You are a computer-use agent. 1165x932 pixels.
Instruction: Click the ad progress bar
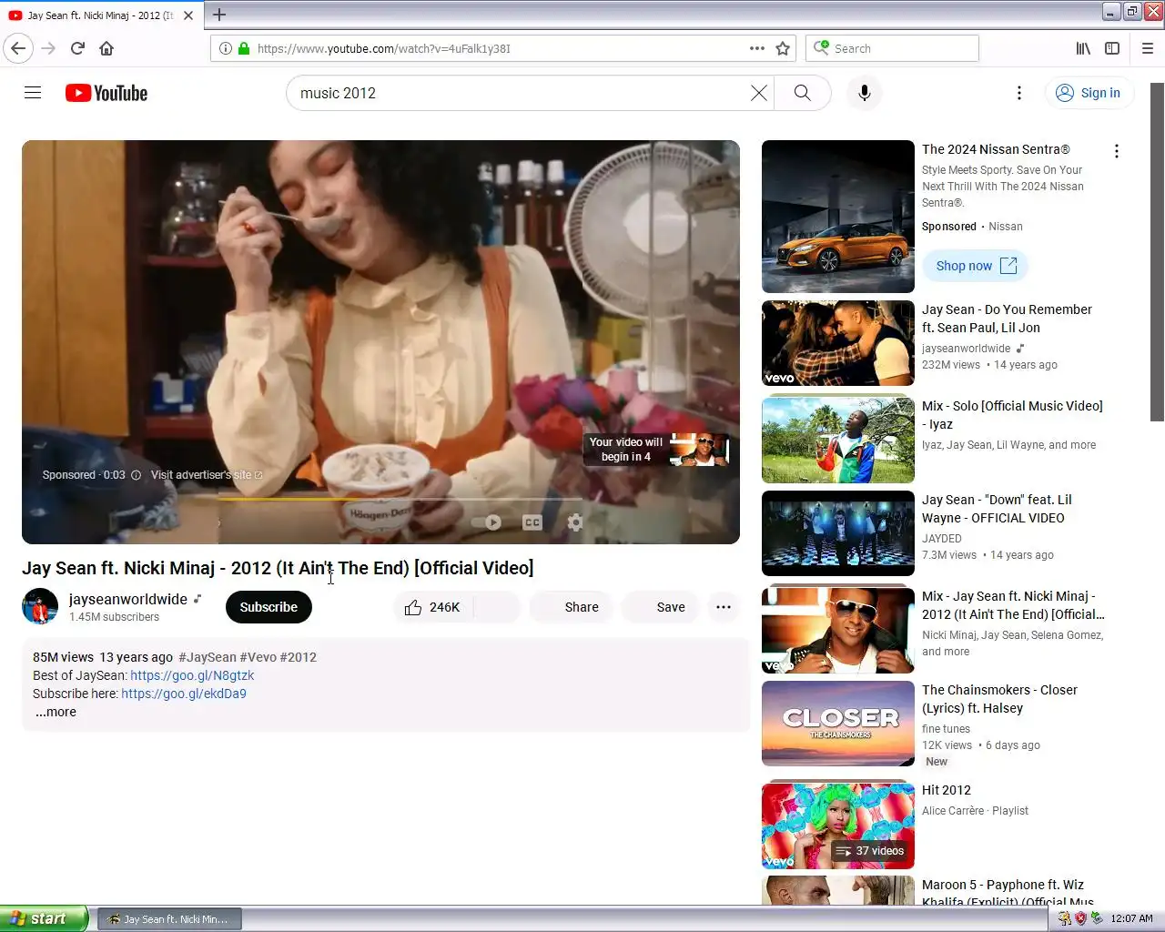(400, 499)
